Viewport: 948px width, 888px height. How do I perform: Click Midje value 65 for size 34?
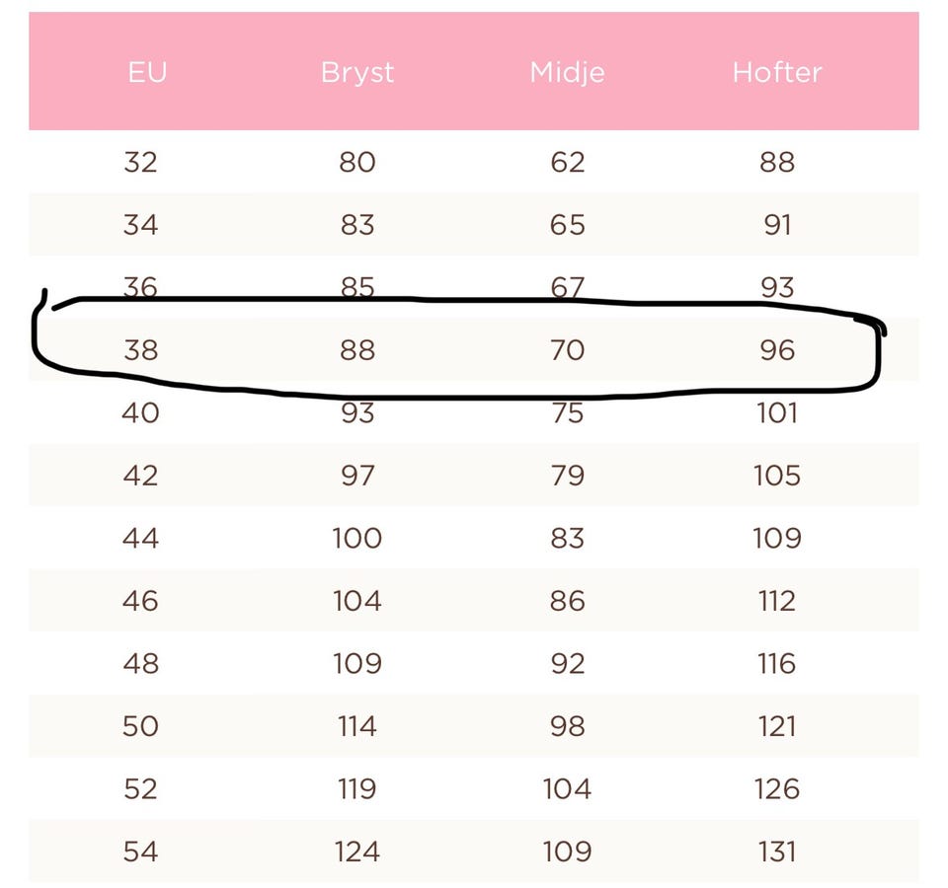point(568,225)
